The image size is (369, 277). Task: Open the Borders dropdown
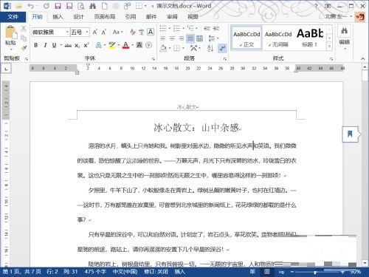pyautogui.click(x=183, y=48)
